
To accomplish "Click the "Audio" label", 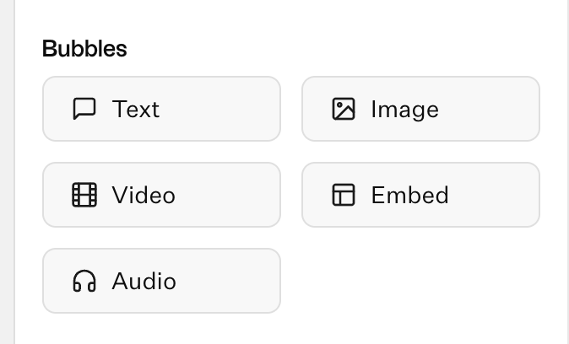I will pos(144,281).
